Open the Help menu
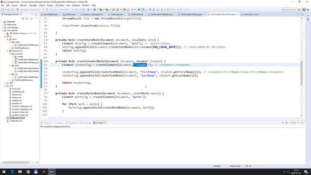Image resolution: width=311 pixels, height=175 pixels. point(94,5)
